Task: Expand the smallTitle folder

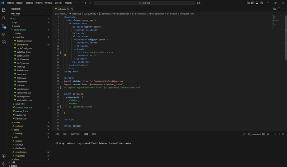Action: pyautogui.click(x=20, y=104)
